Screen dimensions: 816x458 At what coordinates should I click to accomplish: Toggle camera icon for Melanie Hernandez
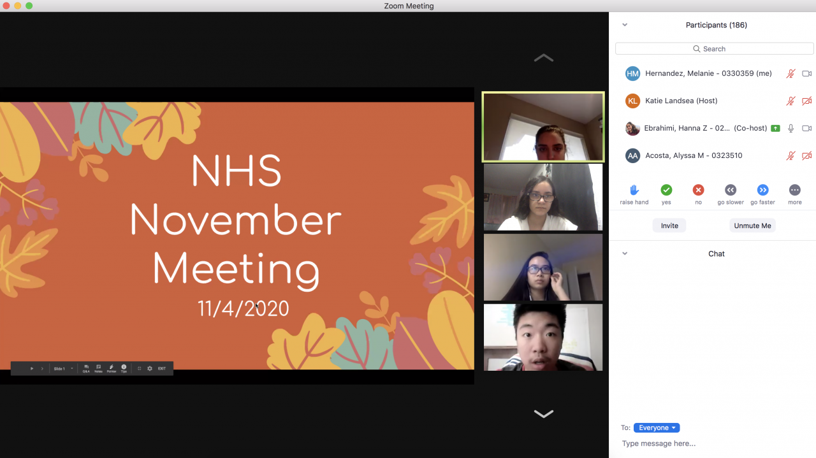pyautogui.click(x=806, y=73)
